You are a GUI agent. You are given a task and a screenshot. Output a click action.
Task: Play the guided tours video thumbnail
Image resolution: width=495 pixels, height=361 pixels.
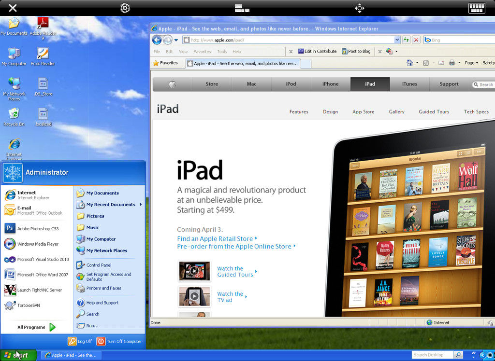point(194,271)
